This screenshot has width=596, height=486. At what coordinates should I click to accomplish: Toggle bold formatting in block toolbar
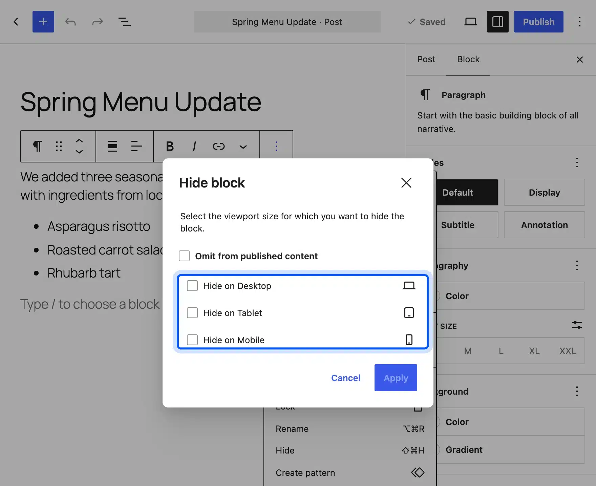(170, 146)
